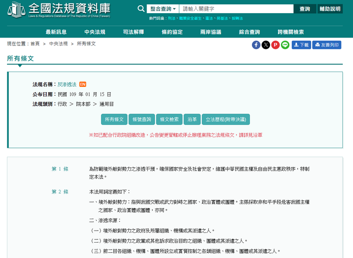Open 最新訊息 from the menu bar

(x=56, y=31)
